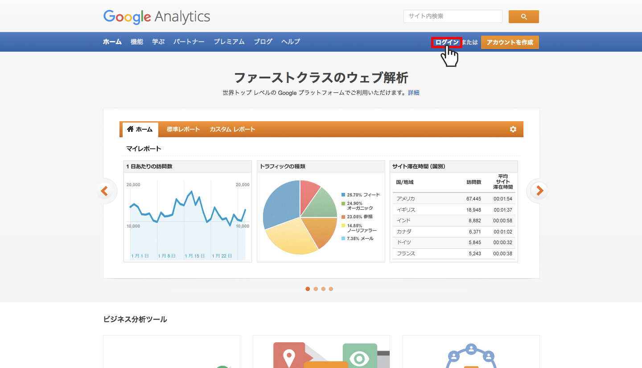Viewport: 642px width, 368px height.
Task: Open the ブログ menu item
Action: coord(263,42)
